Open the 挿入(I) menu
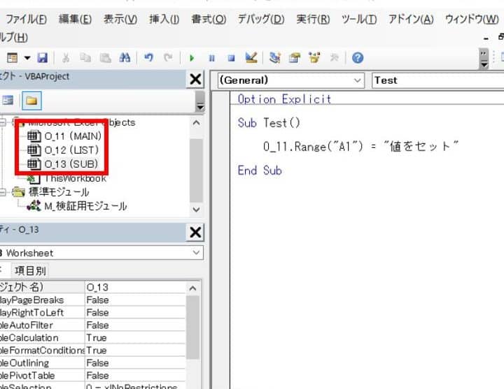 pyautogui.click(x=164, y=20)
